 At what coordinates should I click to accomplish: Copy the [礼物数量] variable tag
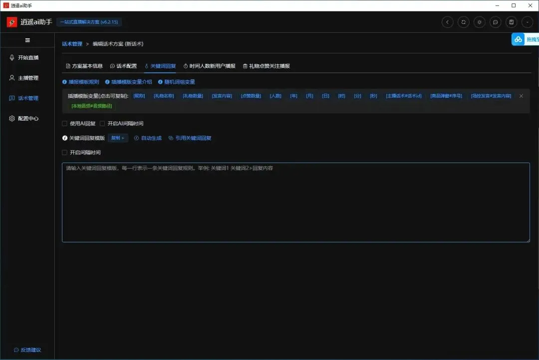click(x=193, y=96)
